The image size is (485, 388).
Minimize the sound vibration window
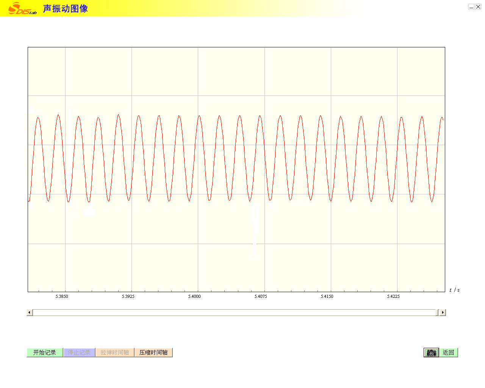(x=471, y=7)
